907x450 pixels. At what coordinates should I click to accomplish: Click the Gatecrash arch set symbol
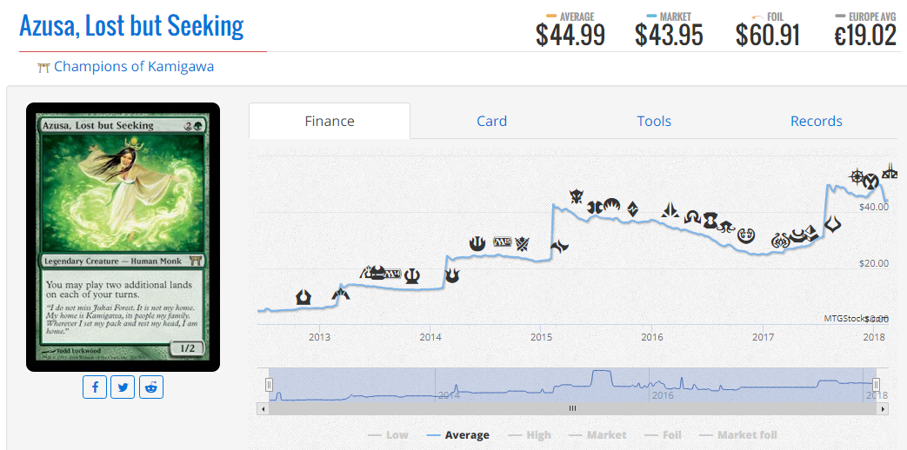pos(341,294)
